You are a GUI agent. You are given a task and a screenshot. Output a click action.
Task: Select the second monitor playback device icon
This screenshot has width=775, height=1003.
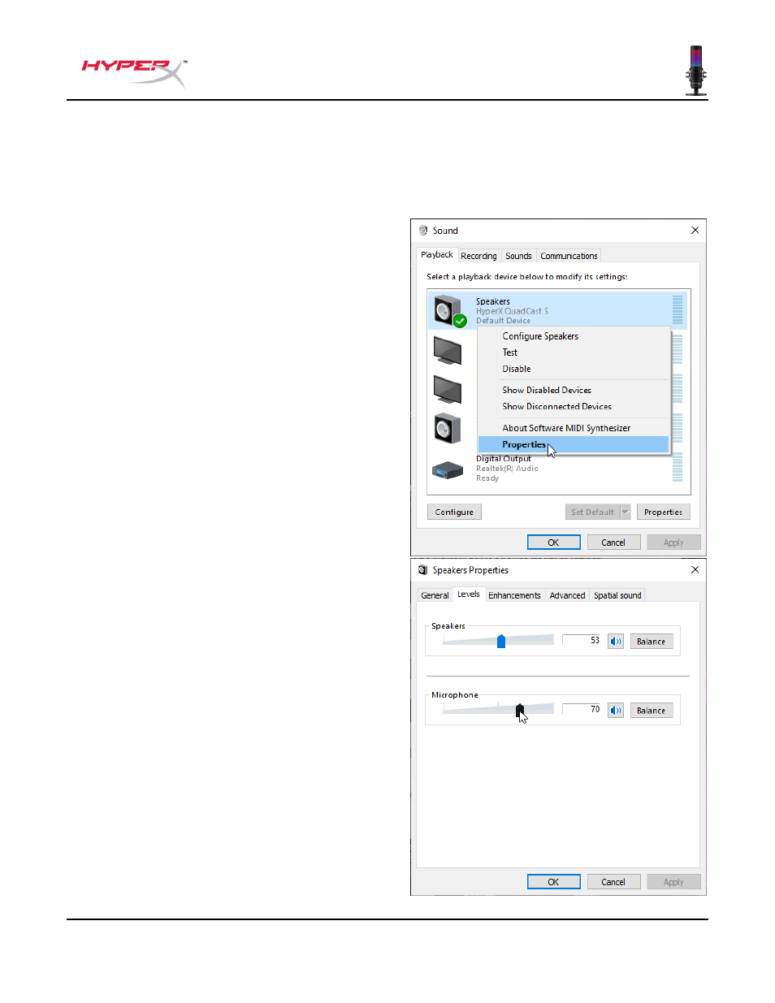(448, 390)
